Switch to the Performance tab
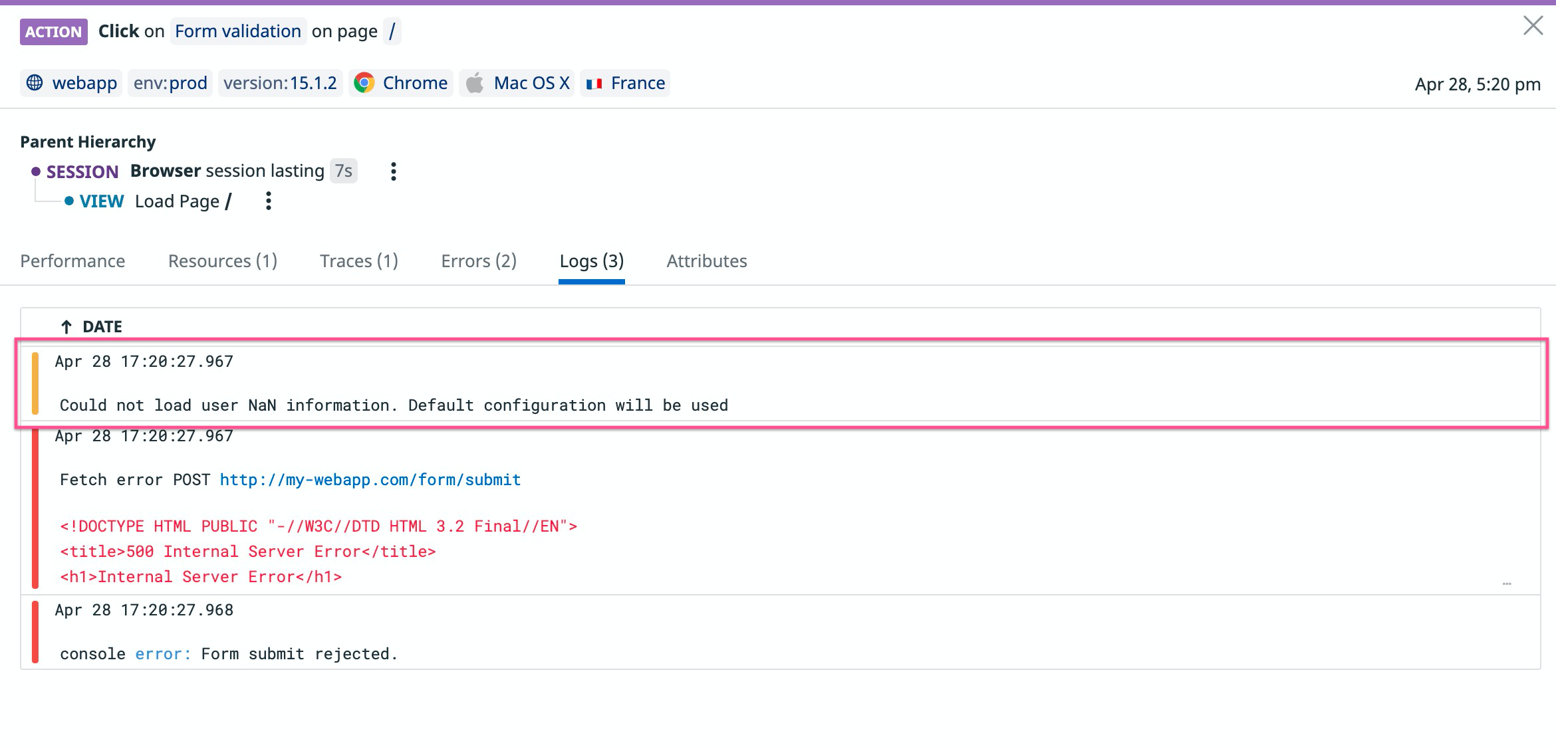 (x=72, y=261)
